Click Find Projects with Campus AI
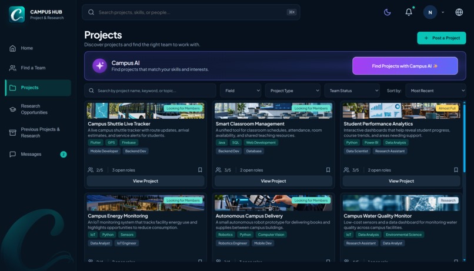 pos(405,66)
